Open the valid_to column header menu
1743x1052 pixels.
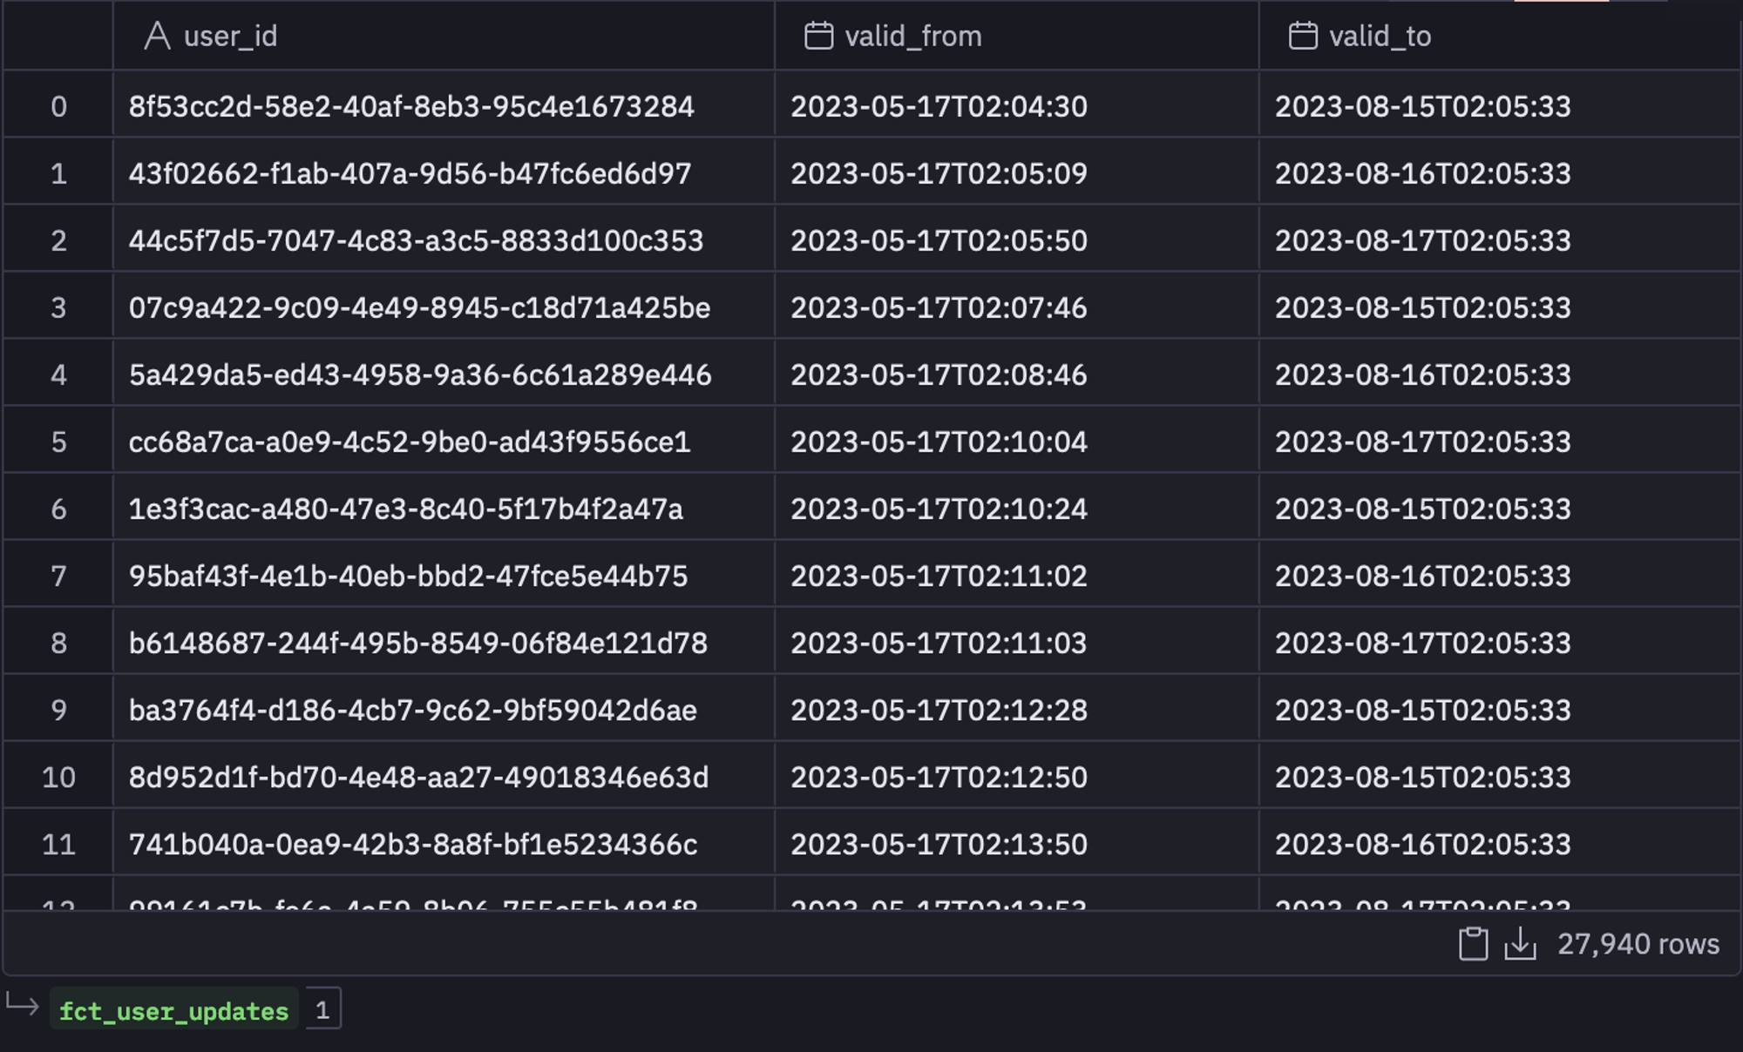tap(1499, 36)
